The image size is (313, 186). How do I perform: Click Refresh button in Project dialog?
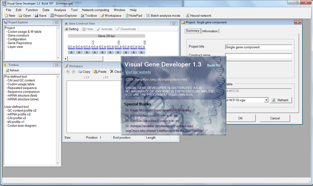pos(281,100)
